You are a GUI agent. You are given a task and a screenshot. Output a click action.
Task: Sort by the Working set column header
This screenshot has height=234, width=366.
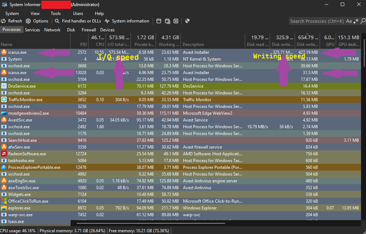click(168, 41)
